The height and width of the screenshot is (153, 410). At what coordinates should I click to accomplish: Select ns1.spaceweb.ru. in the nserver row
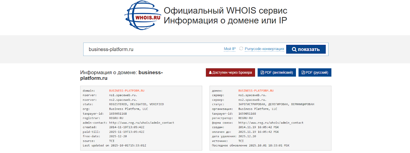[x=123, y=95]
